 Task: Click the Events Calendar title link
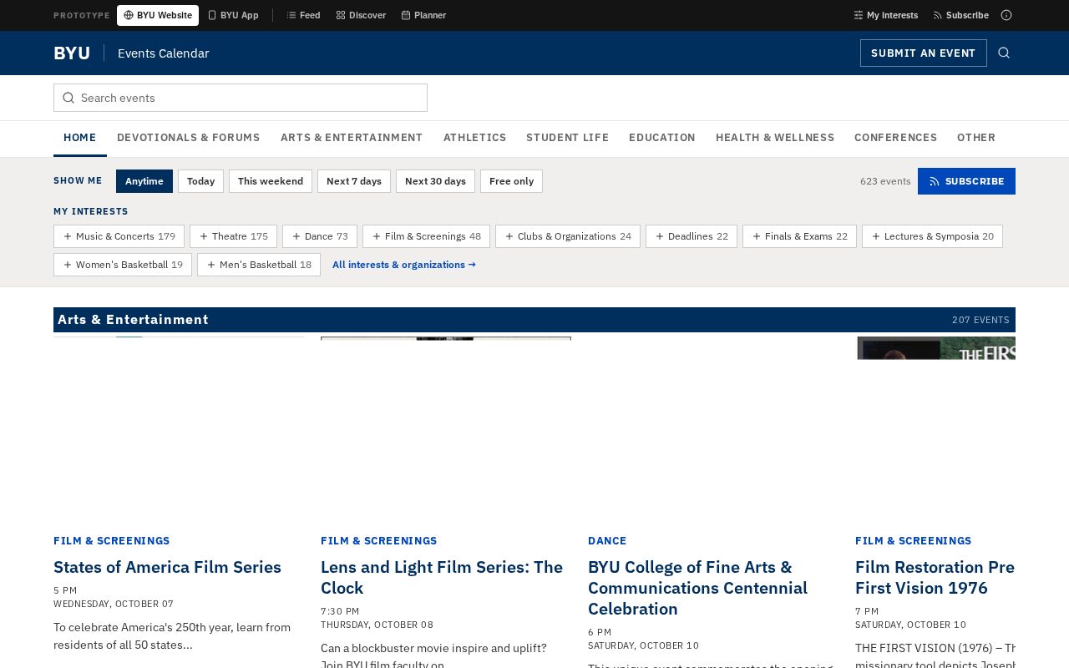tap(164, 53)
